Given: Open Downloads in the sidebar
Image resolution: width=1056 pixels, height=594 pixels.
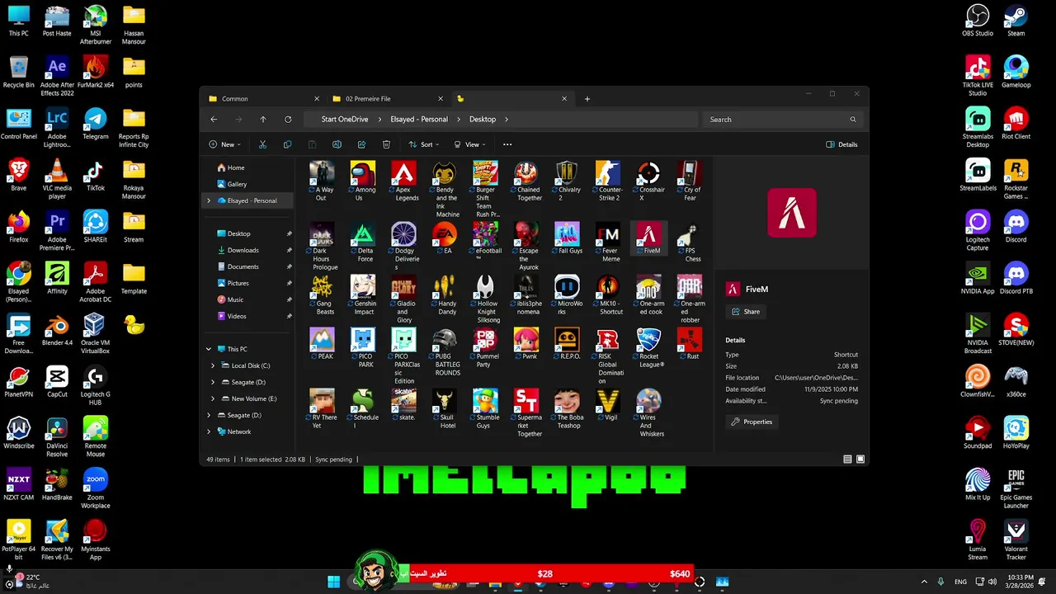Looking at the screenshot, I should (x=243, y=250).
